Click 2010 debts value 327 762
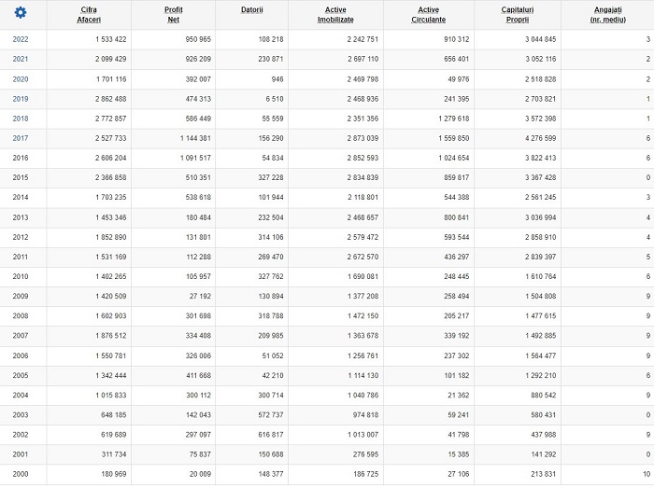654x488 pixels. [271, 276]
